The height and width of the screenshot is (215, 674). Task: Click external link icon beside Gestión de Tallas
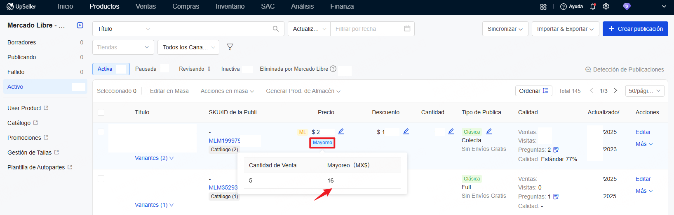click(x=56, y=152)
